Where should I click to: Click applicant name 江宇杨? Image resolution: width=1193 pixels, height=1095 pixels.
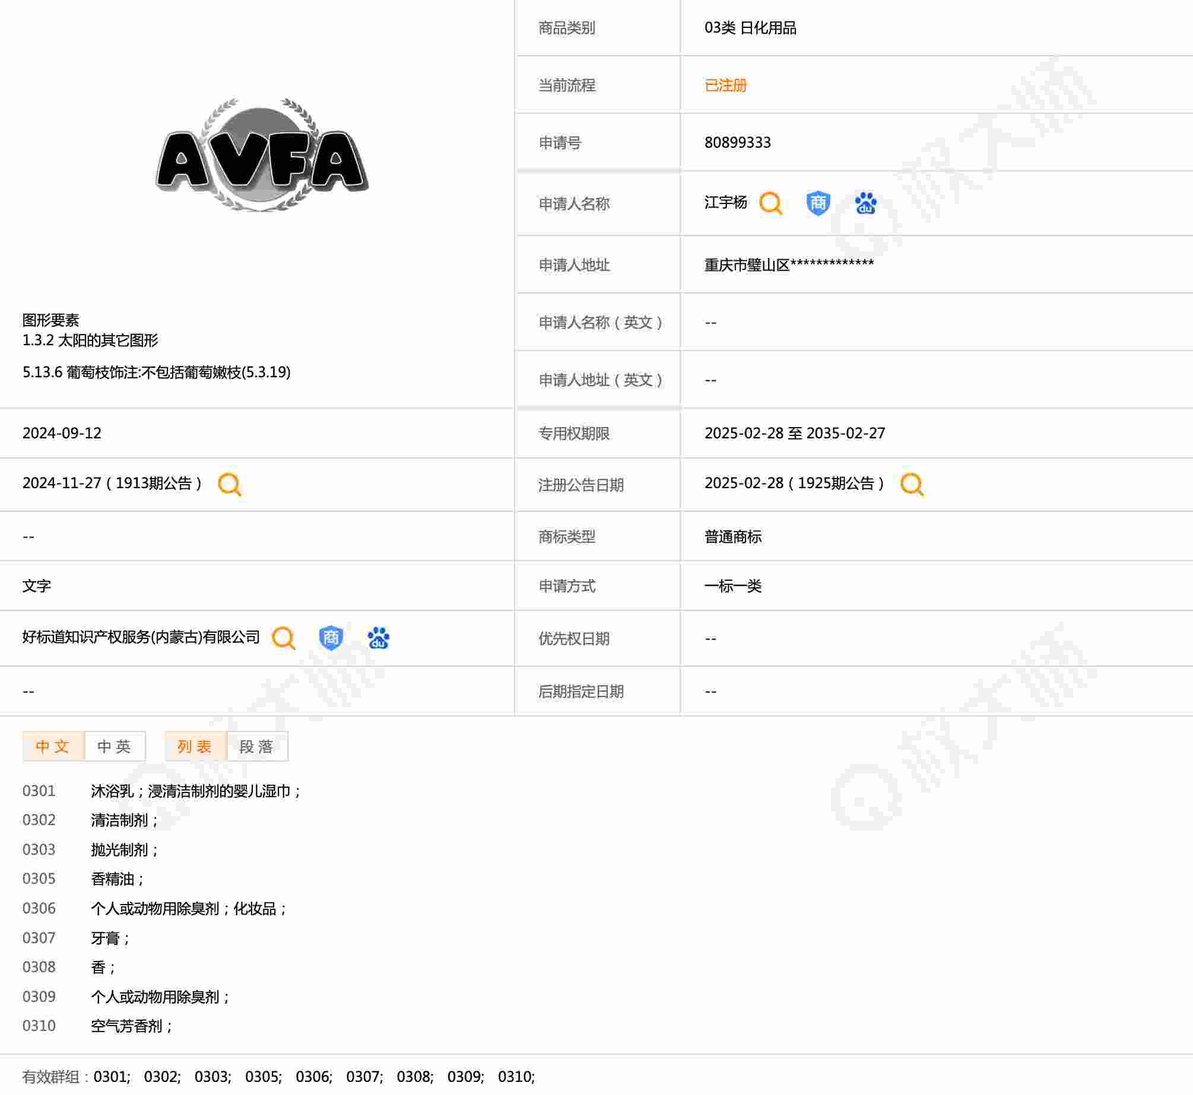(725, 203)
